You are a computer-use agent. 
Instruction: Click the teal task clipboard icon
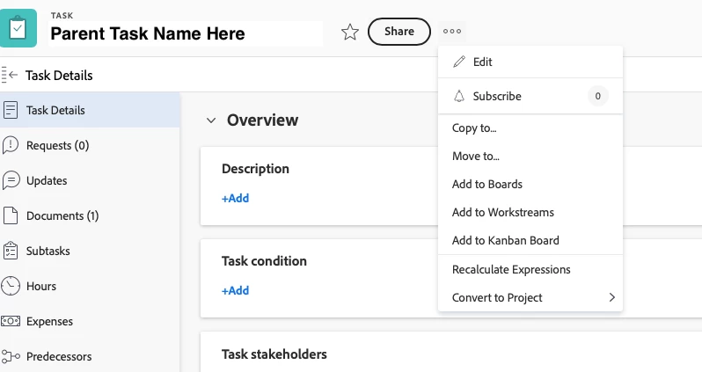click(x=18, y=28)
